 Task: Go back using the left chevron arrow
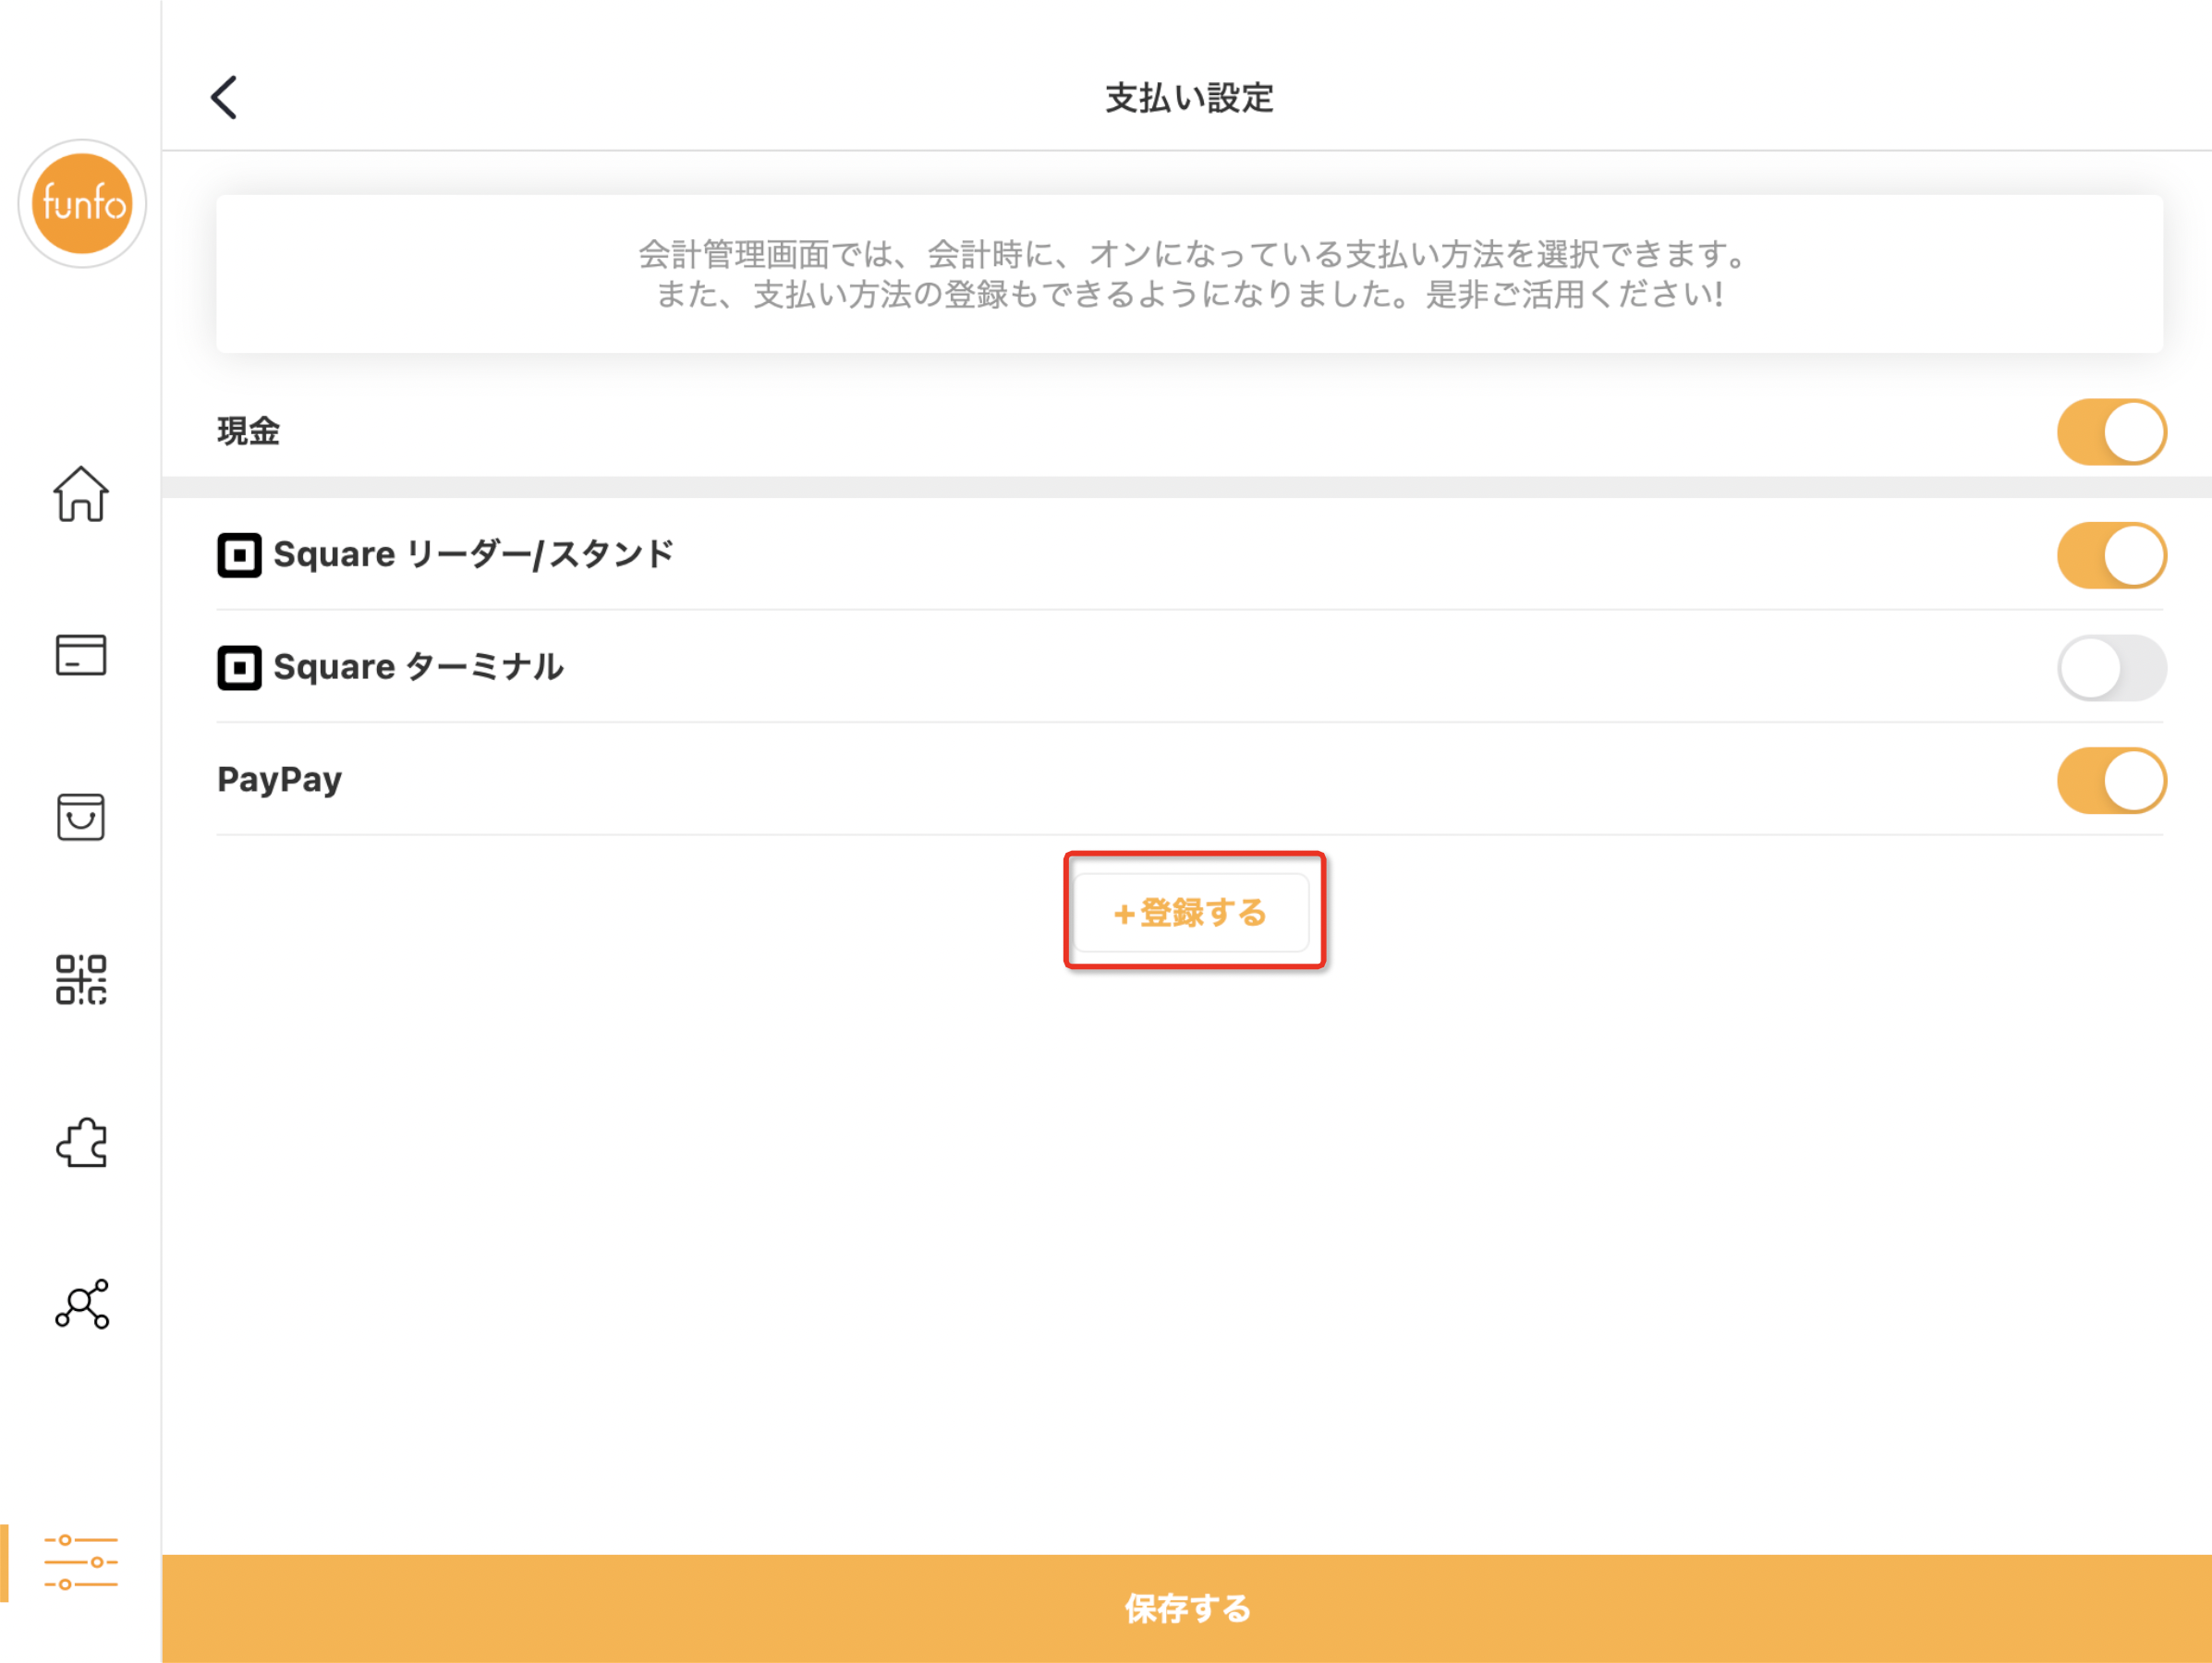224,97
